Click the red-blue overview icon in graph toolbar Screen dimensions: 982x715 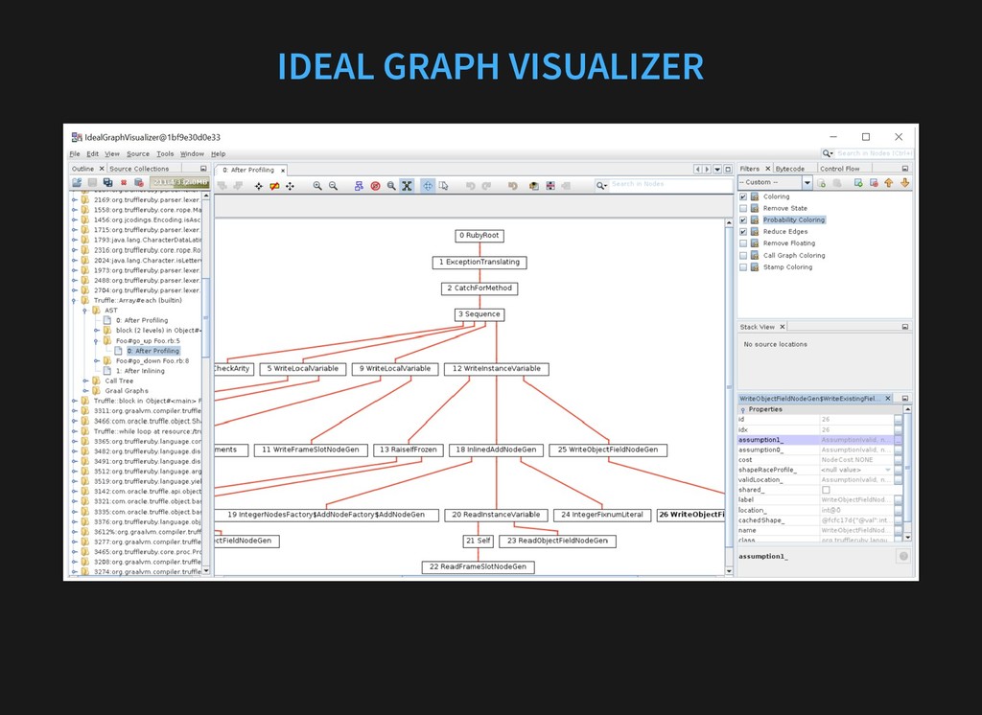click(549, 186)
